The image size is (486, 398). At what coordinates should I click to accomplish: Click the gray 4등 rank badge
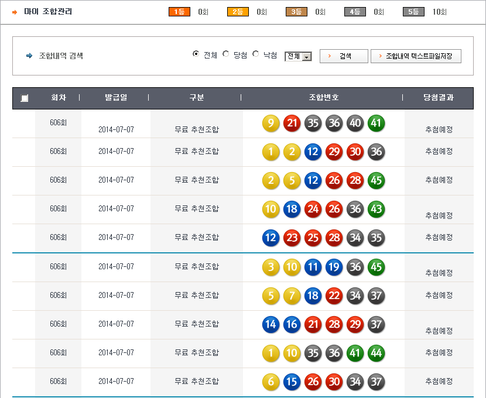click(355, 12)
